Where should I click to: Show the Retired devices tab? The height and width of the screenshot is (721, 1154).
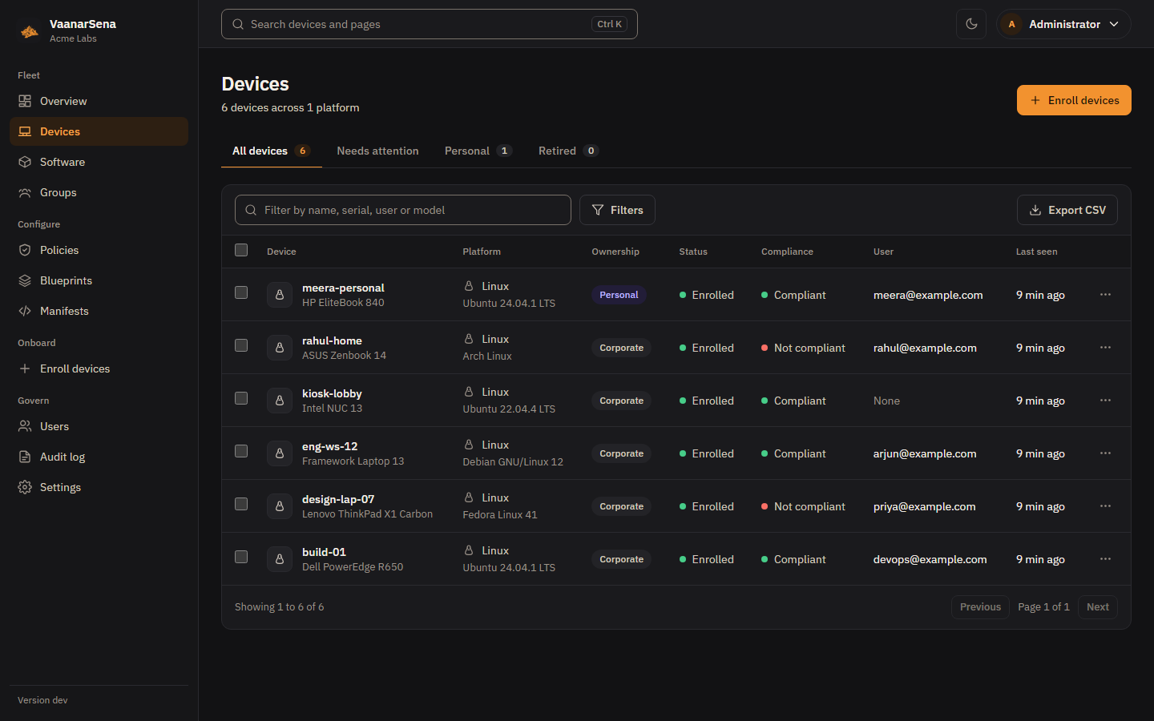568,151
